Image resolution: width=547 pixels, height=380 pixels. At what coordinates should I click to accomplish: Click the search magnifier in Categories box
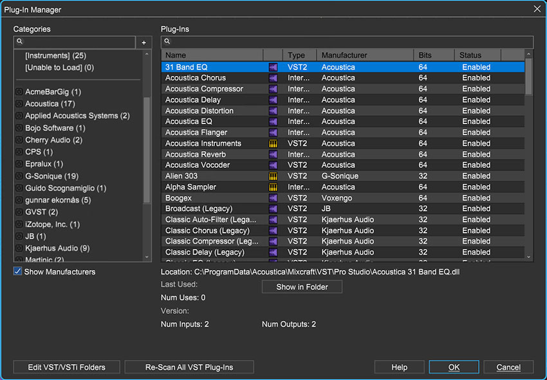click(19, 42)
